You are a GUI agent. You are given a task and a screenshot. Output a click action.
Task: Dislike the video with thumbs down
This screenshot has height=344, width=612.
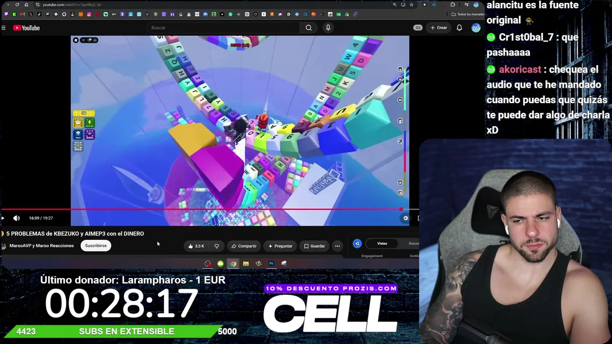[x=217, y=246]
